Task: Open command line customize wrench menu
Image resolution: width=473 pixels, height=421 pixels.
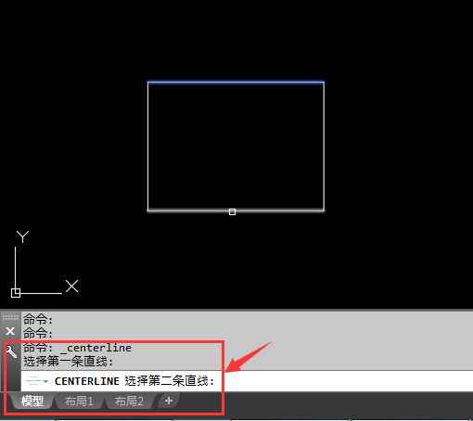Action: click(x=11, y=351)
